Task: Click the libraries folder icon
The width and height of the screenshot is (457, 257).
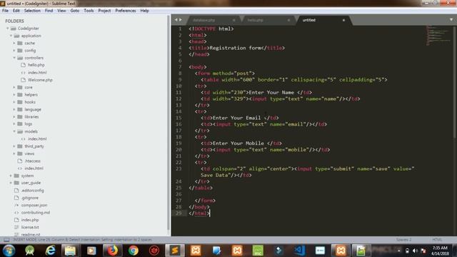Action: (x=20, y=116)
